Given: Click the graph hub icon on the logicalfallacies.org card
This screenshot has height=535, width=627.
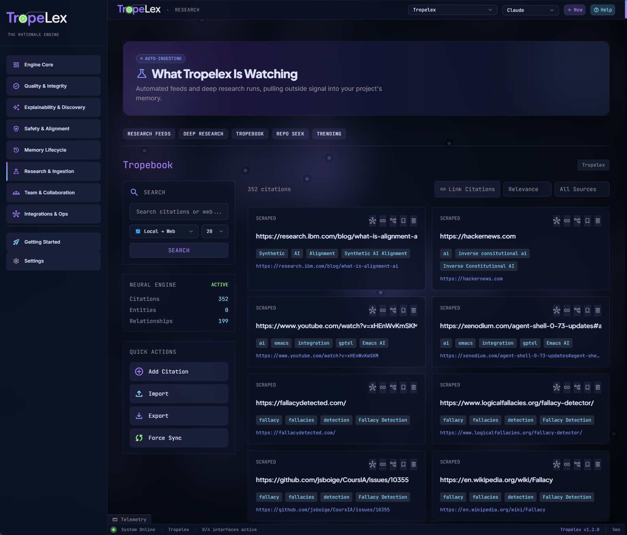Looking at the screenshot, I should [x=557, y=387].
